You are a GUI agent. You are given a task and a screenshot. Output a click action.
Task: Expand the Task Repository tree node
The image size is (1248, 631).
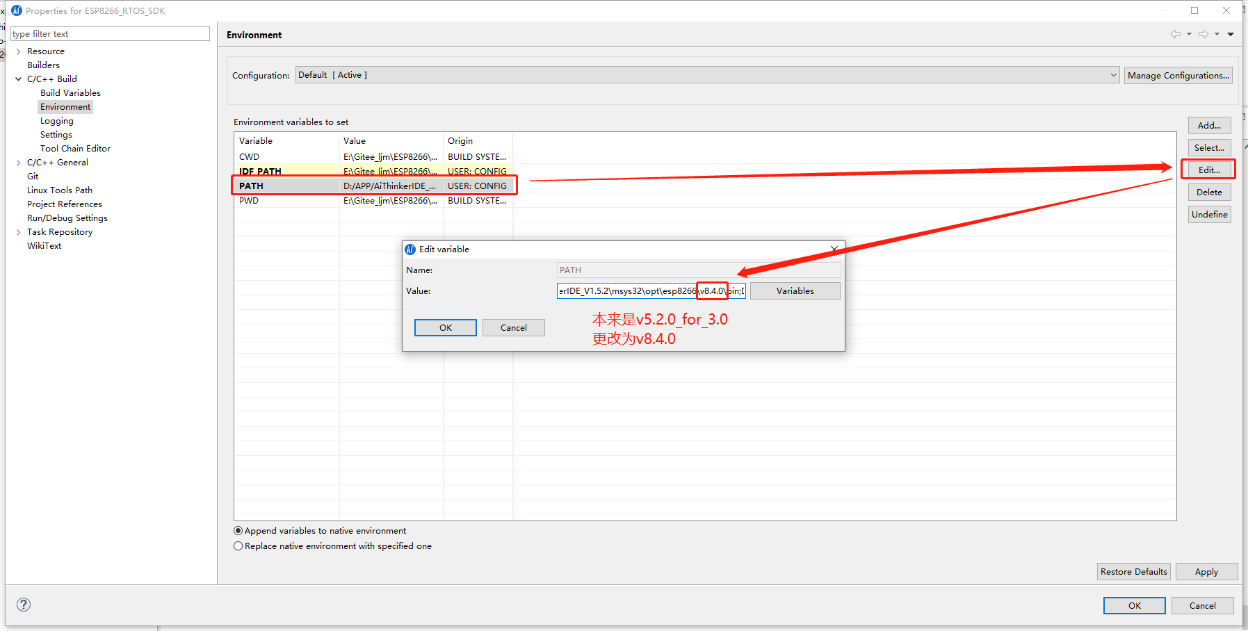click(x=18, y=231)
